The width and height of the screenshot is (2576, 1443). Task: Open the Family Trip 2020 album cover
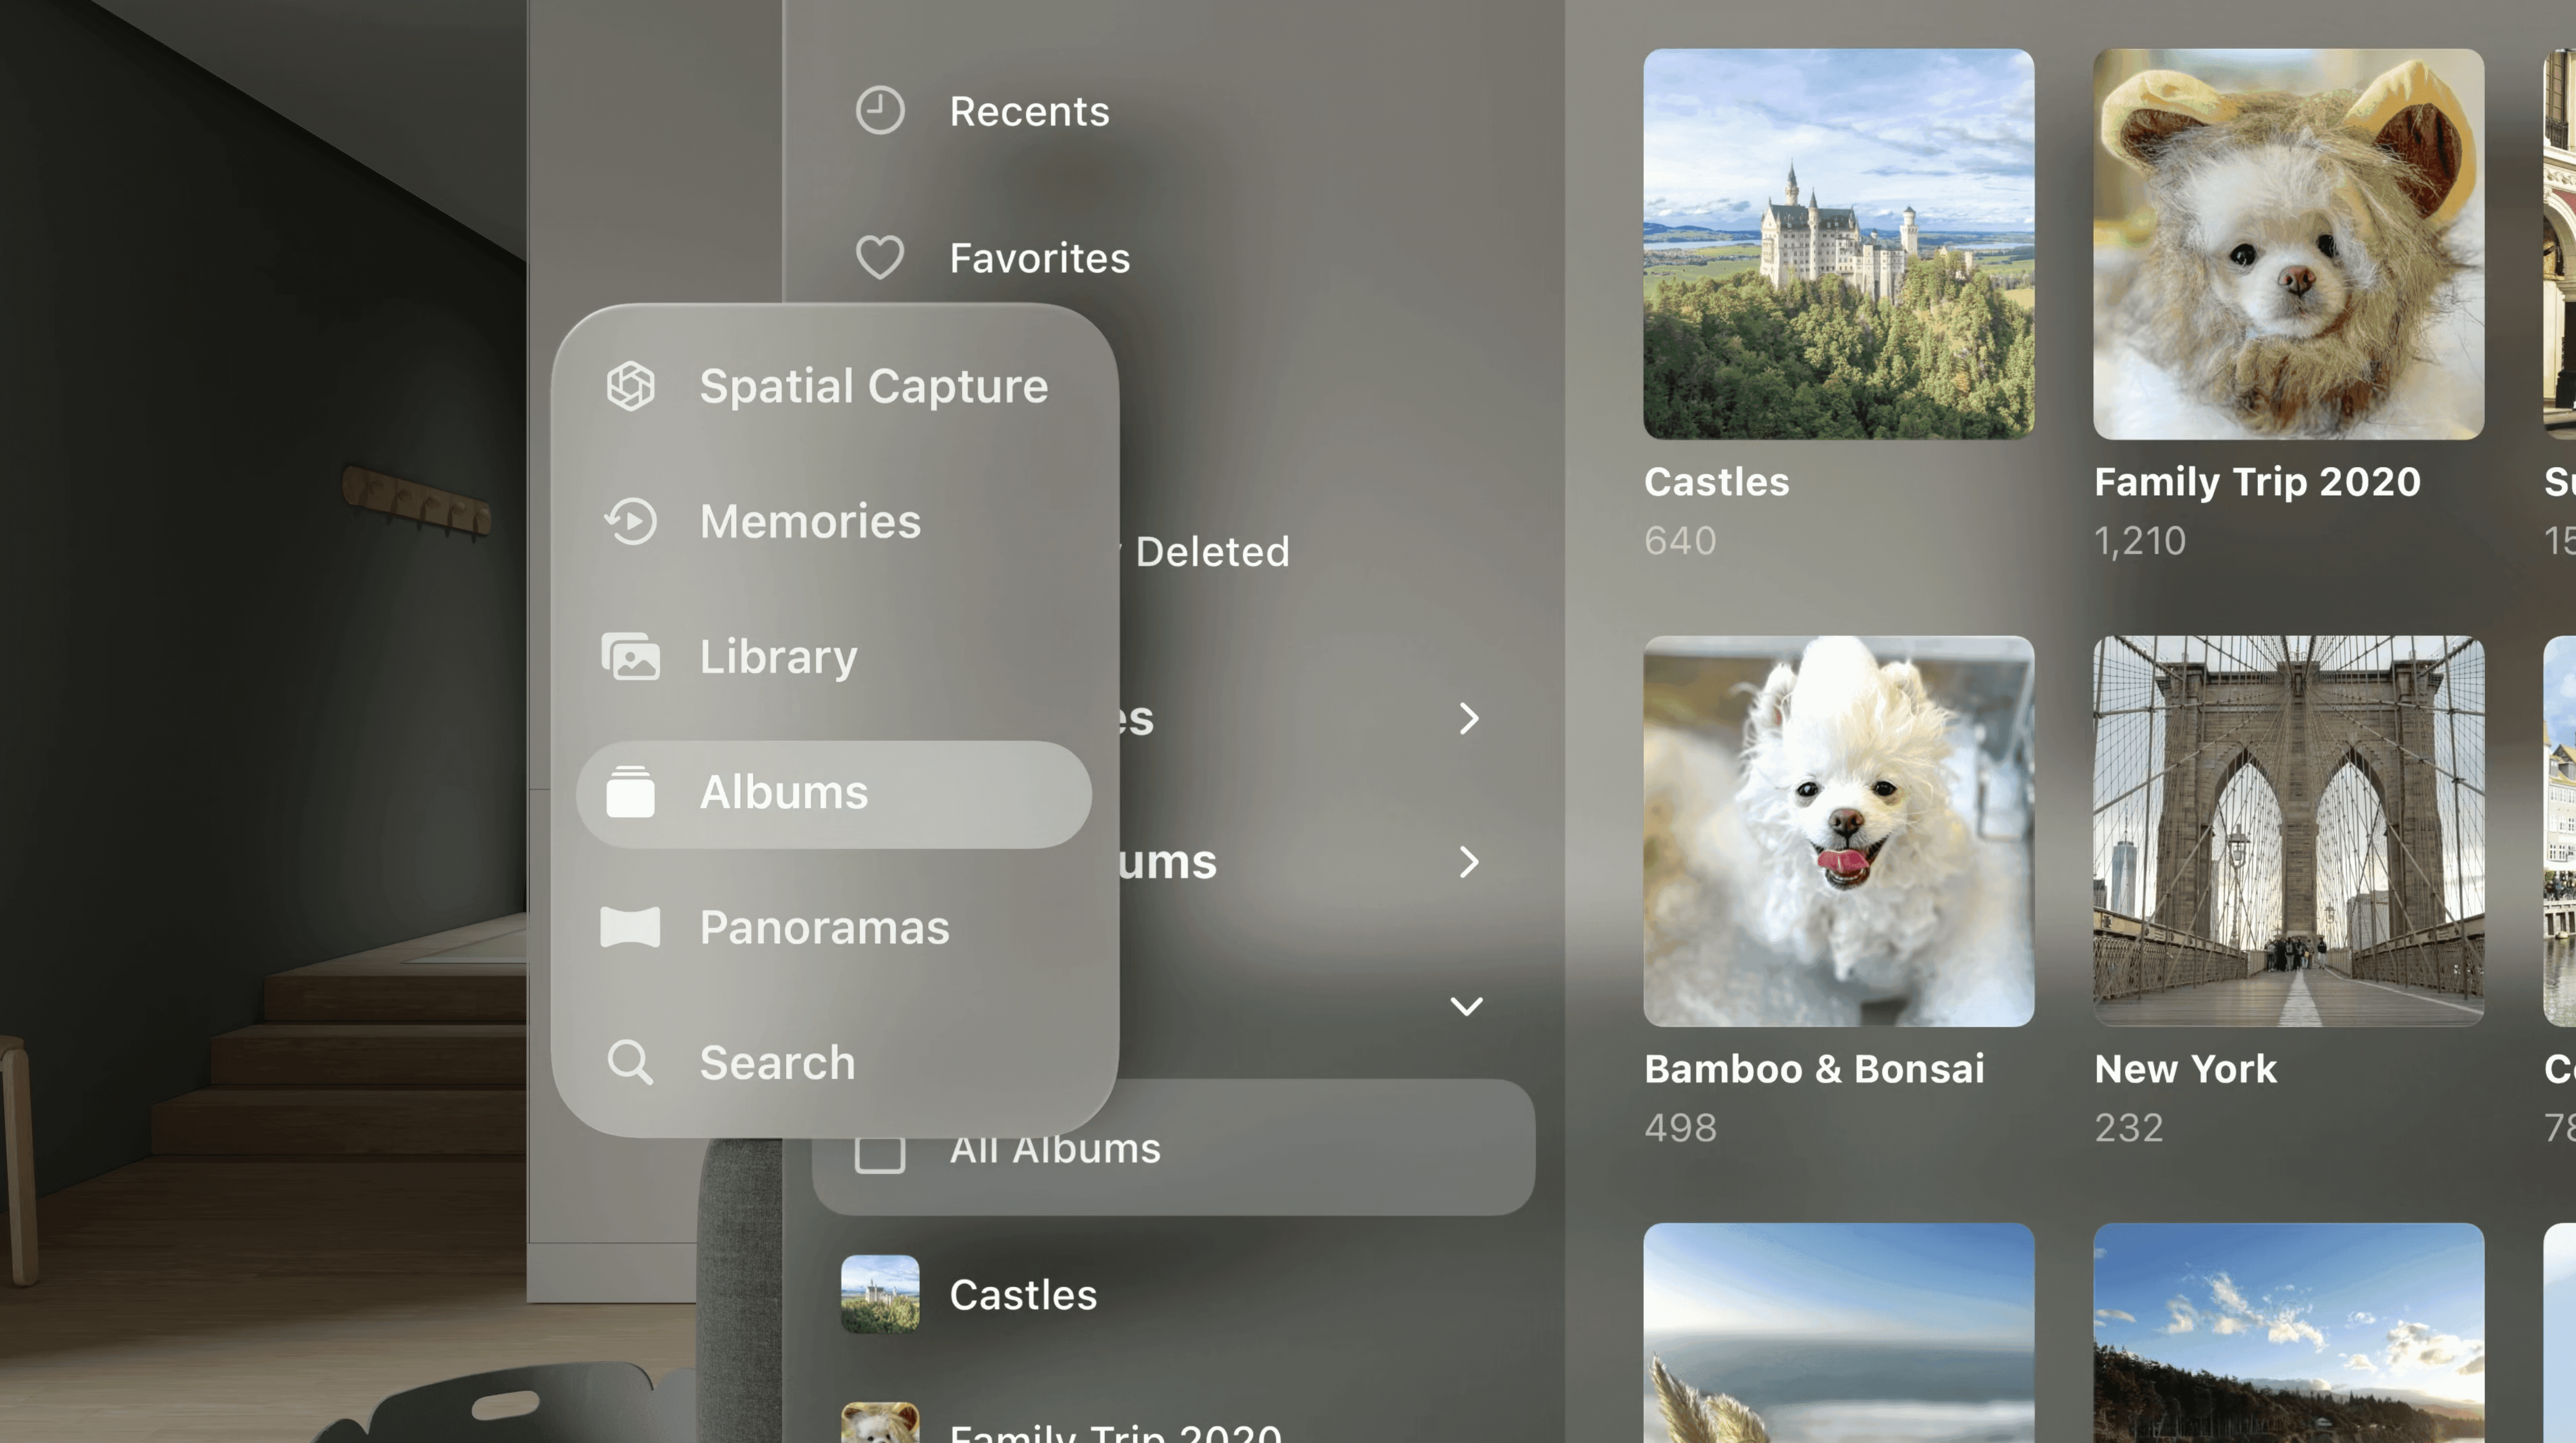coord(2288,244)
